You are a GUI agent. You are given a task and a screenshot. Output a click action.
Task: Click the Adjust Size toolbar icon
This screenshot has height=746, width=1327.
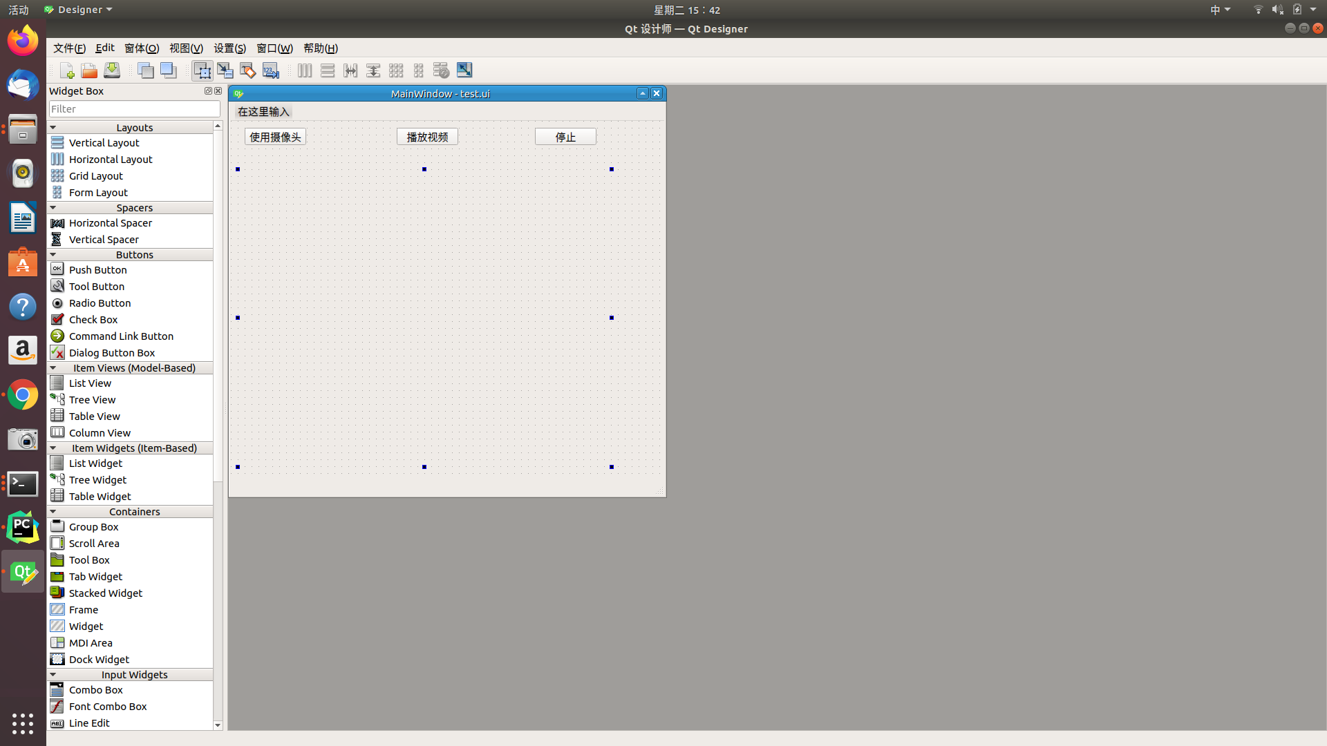click(x=464, y=70)
